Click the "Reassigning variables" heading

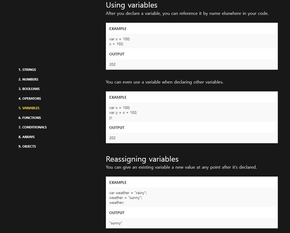coord(142,159)
